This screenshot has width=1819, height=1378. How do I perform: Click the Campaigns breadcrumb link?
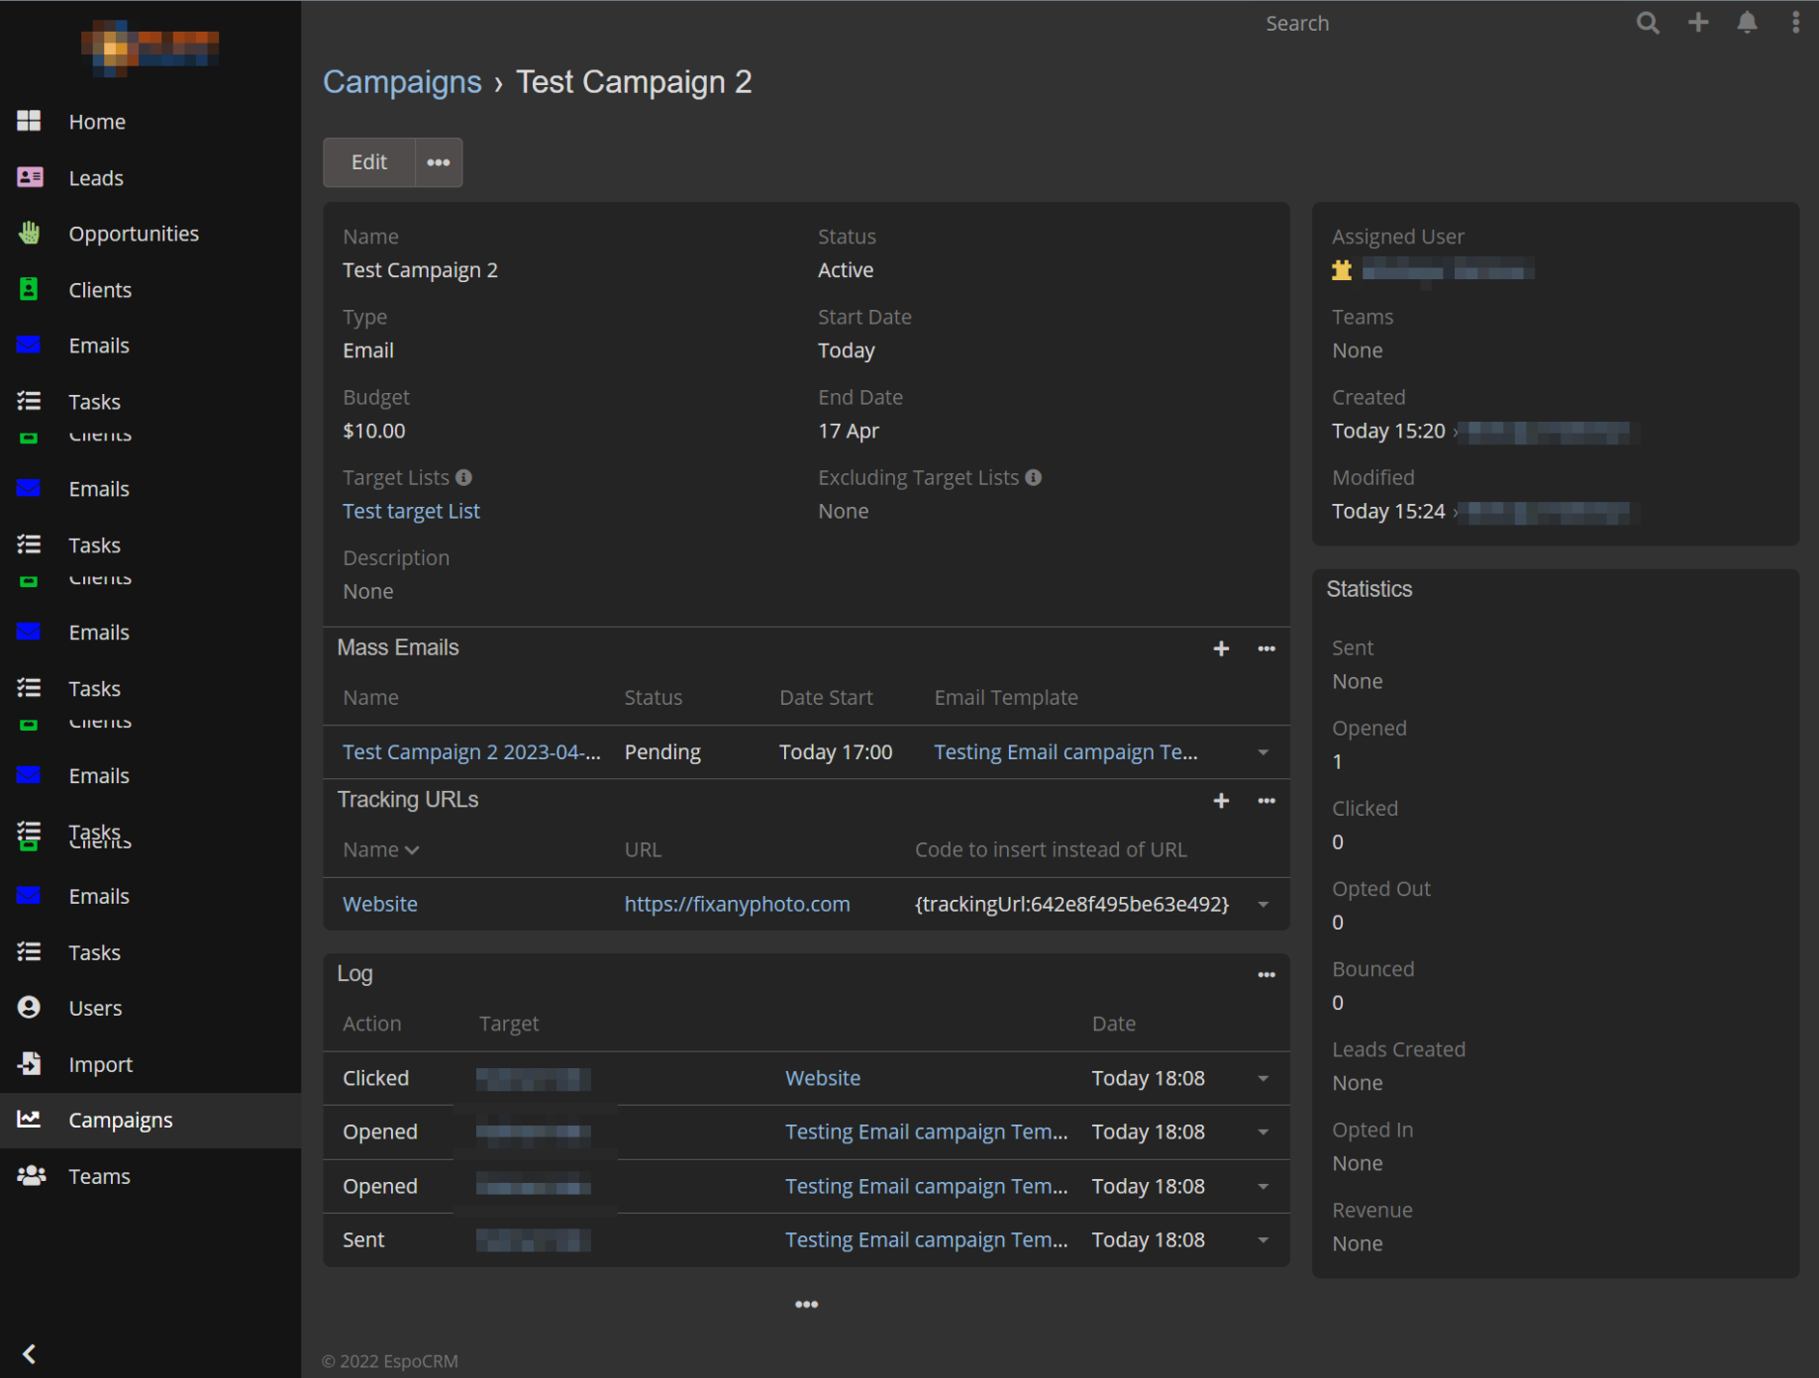(x=402, y=82)
